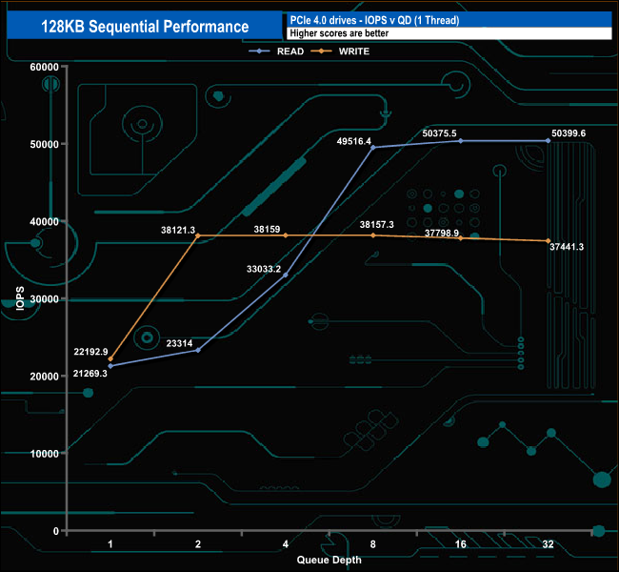Click the READ data point labeled 50375.5
The width and height of the screenshot is (619, 572).
coord(461,141)
